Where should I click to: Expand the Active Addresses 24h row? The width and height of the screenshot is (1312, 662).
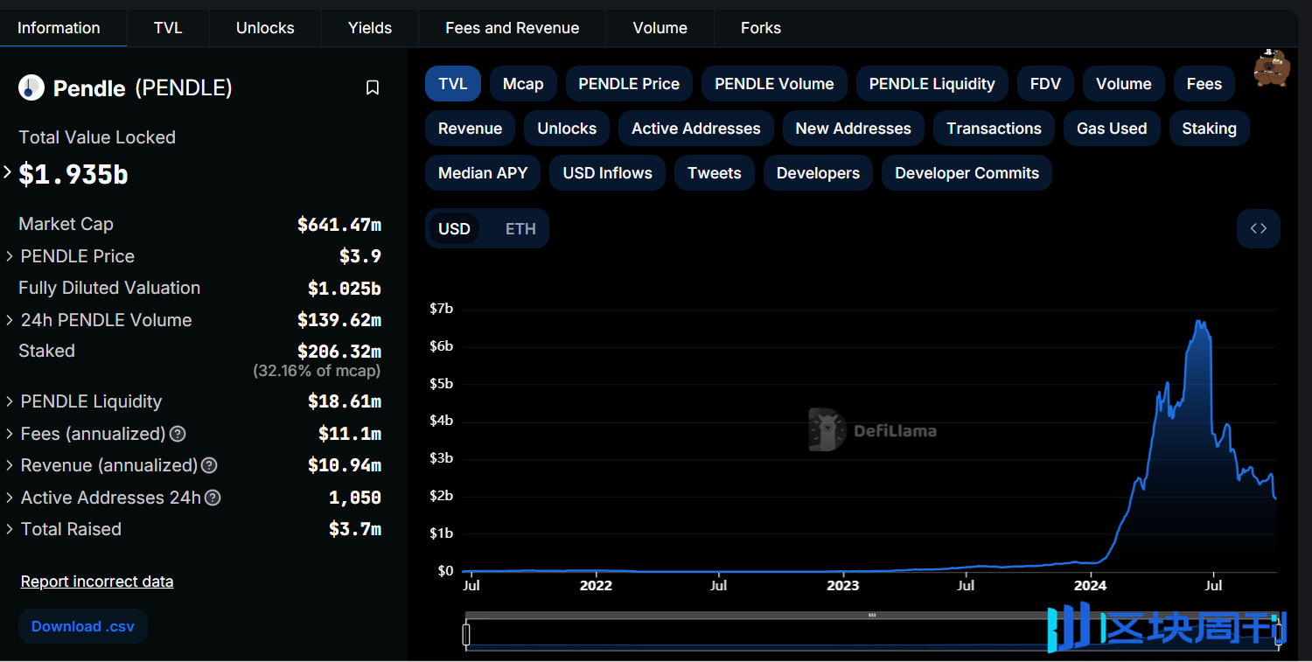10,498
